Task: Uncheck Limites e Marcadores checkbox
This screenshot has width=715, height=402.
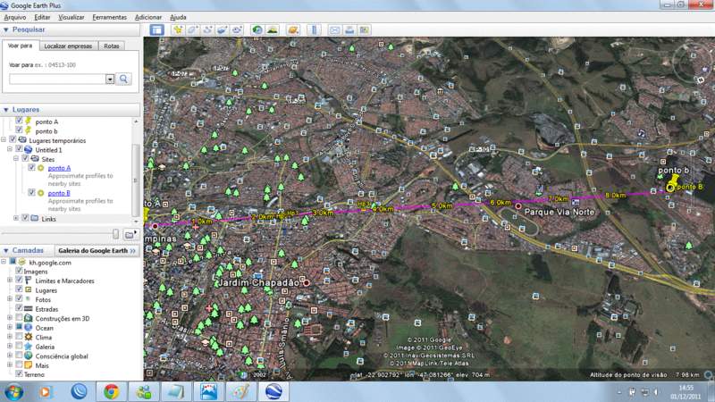Action: tap(19, 280)
